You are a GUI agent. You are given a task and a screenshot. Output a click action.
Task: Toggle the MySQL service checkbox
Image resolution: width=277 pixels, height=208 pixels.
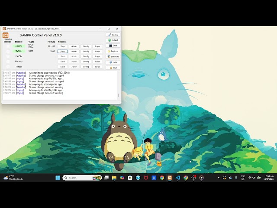click(x=8, y=51)
